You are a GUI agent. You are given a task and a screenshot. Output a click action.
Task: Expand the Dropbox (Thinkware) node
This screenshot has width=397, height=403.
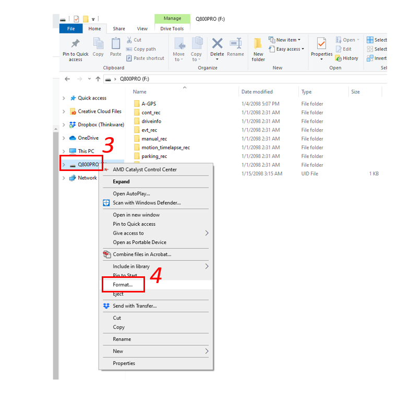click(64, 125)
